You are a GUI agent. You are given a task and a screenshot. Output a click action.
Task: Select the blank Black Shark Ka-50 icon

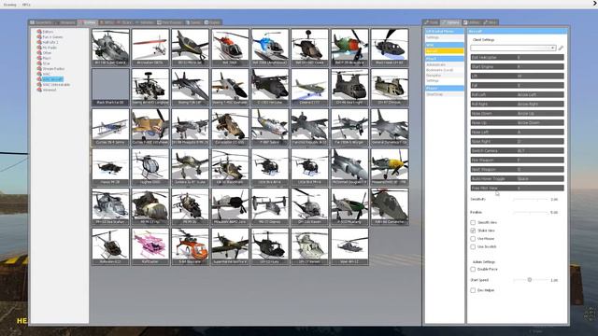[x=110, y=87]
